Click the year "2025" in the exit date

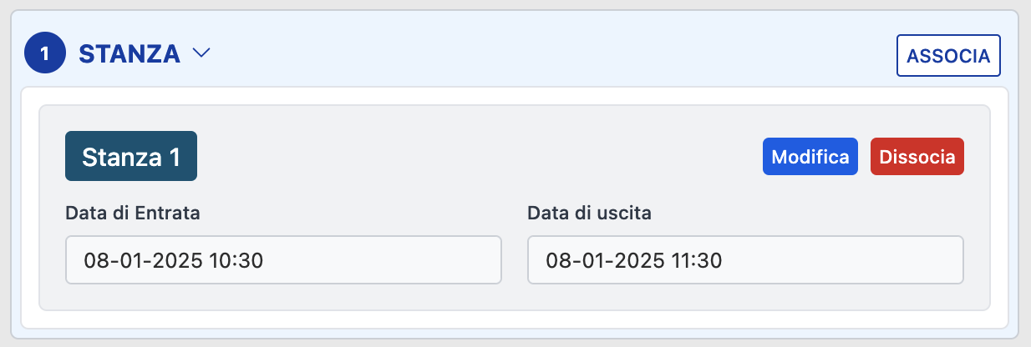click(x=641, y=261)
